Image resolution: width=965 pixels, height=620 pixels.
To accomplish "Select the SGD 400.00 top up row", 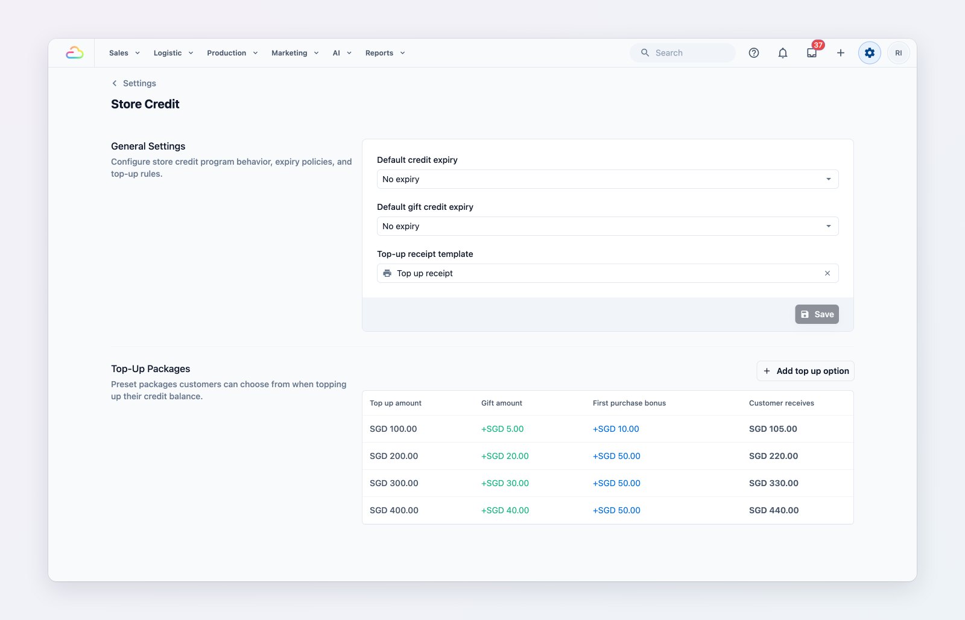I will [608, 510].
